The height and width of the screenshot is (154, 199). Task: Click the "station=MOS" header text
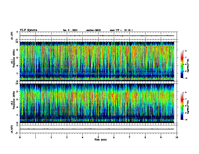[93, 30]
